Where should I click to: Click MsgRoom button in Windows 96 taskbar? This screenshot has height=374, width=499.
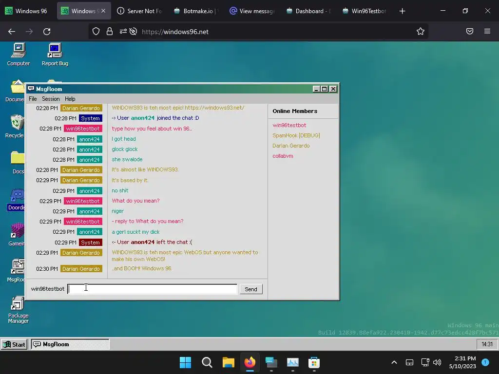[70, 344]
